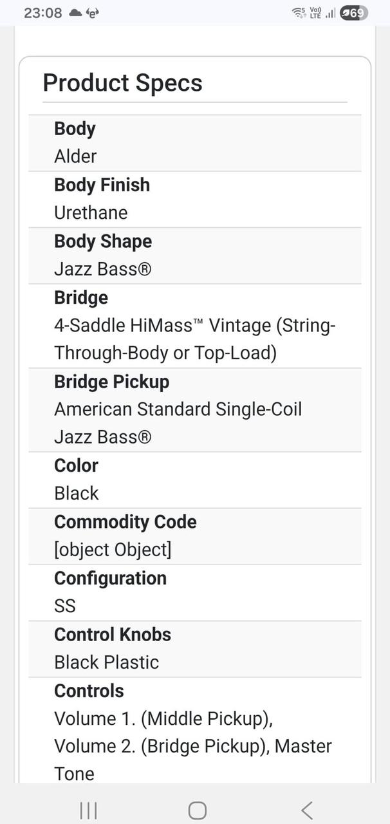Tap the cloud notification icon
This screenshot has height=824, width=390.
point(75,13)
